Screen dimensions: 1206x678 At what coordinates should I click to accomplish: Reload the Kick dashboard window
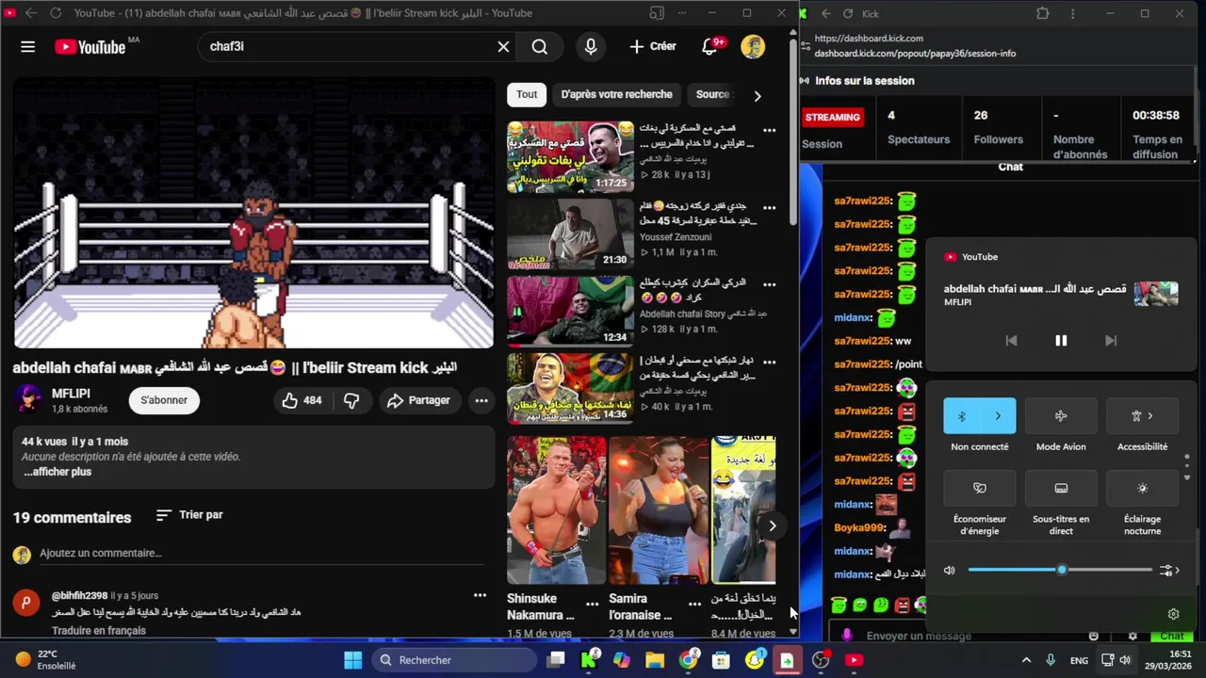pos(848,13)
